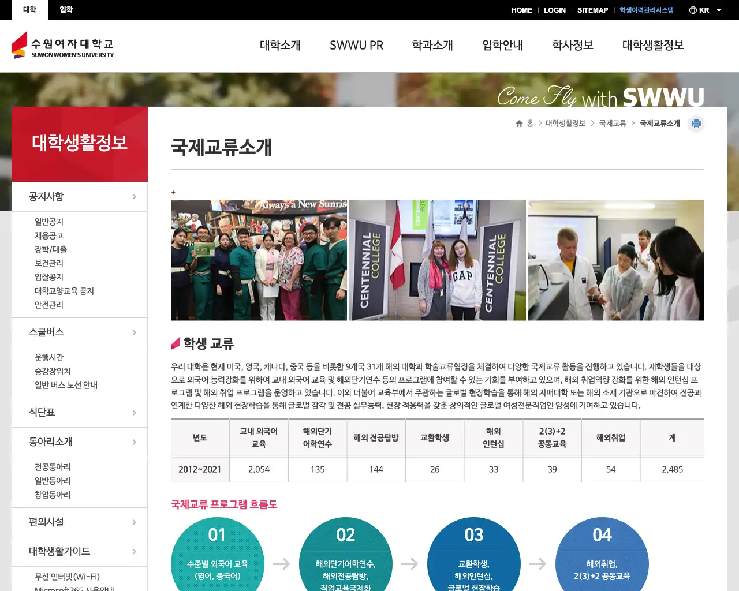Expand the 공지사항 sidebar chevron
This screenshot has width=739, height=591.
(134, 197)
